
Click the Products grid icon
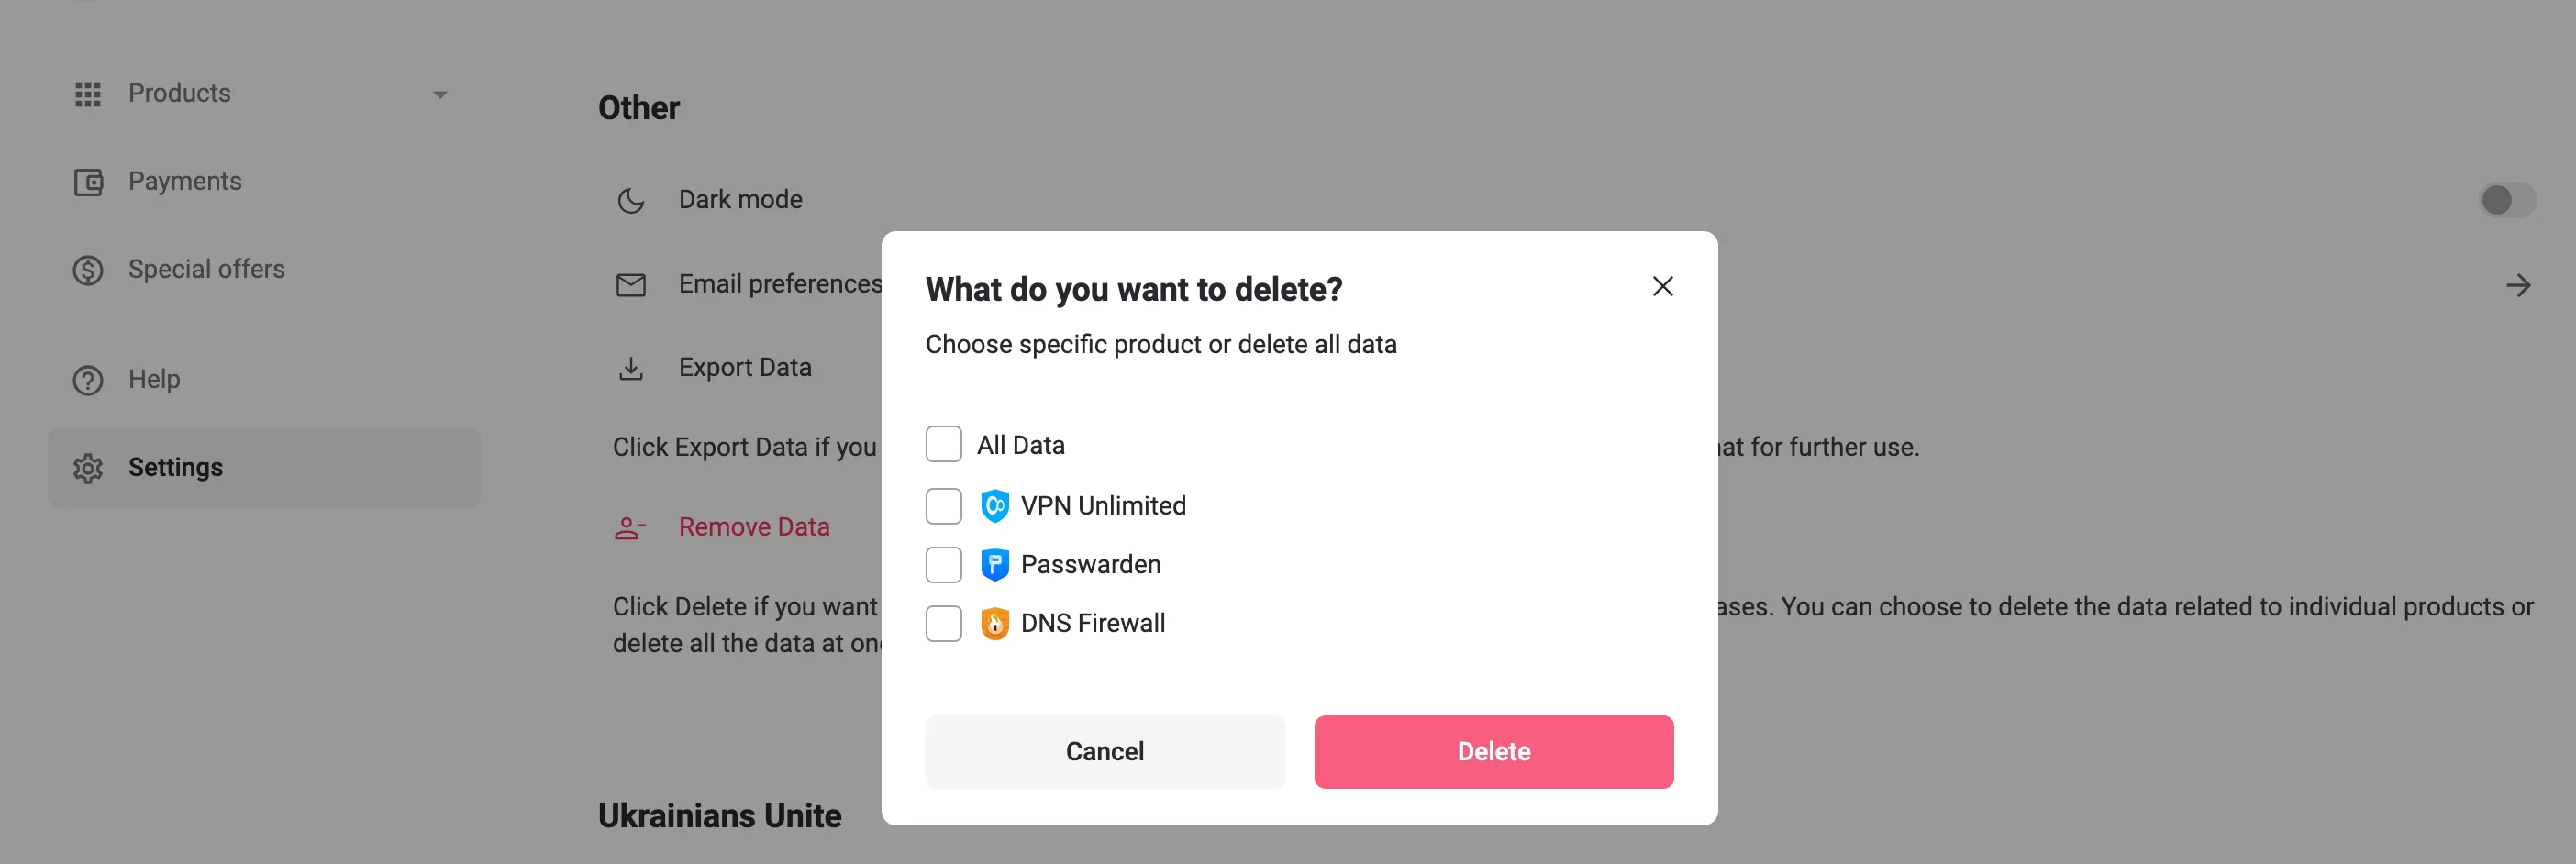click(88, 94)
